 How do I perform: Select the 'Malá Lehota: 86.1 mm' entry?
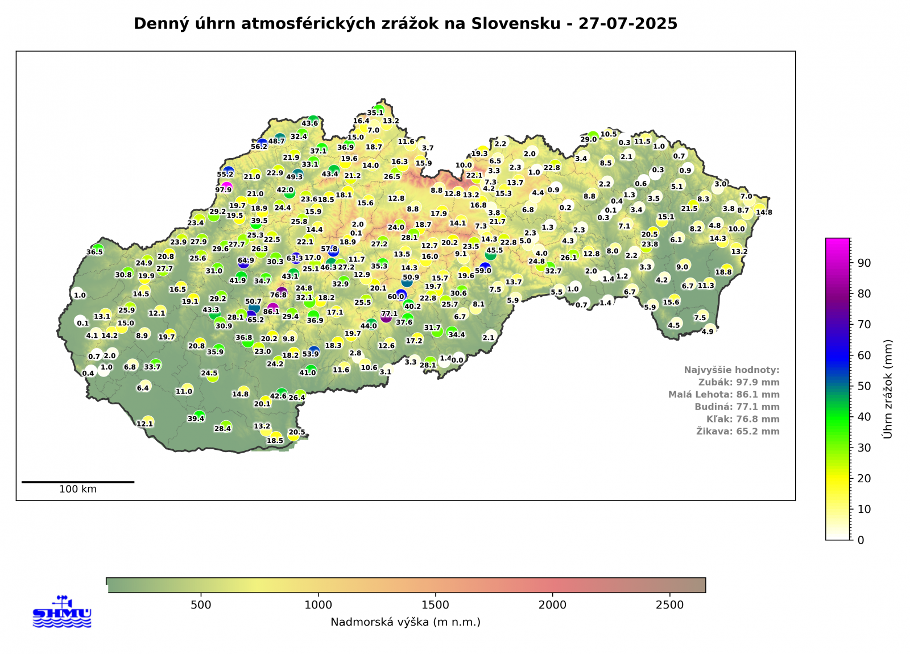pyautogui.click(x=723, y=395)
